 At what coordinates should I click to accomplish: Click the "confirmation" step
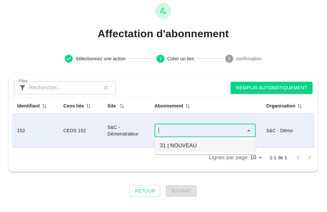click(x=248, y=59)
